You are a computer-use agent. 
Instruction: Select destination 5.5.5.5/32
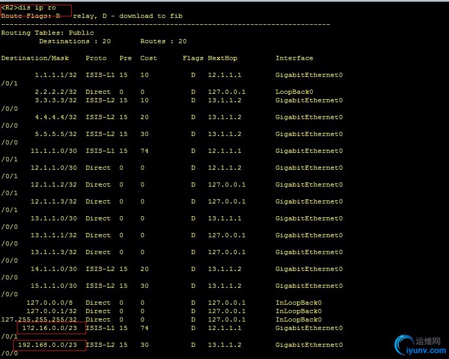pyautogui.click(x=56, y=134)
